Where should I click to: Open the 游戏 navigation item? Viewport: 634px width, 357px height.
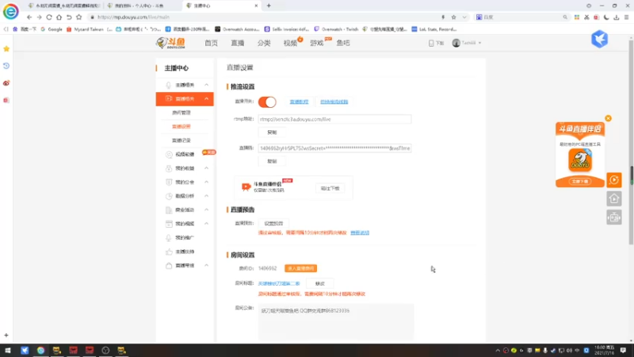316,43
